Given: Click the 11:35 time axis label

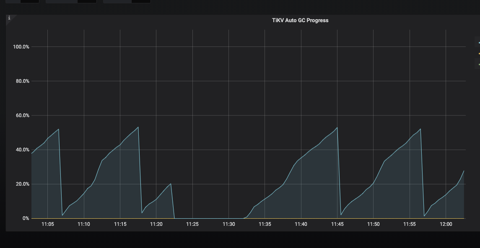Looking at the screenshot, I should click(265, 224).
